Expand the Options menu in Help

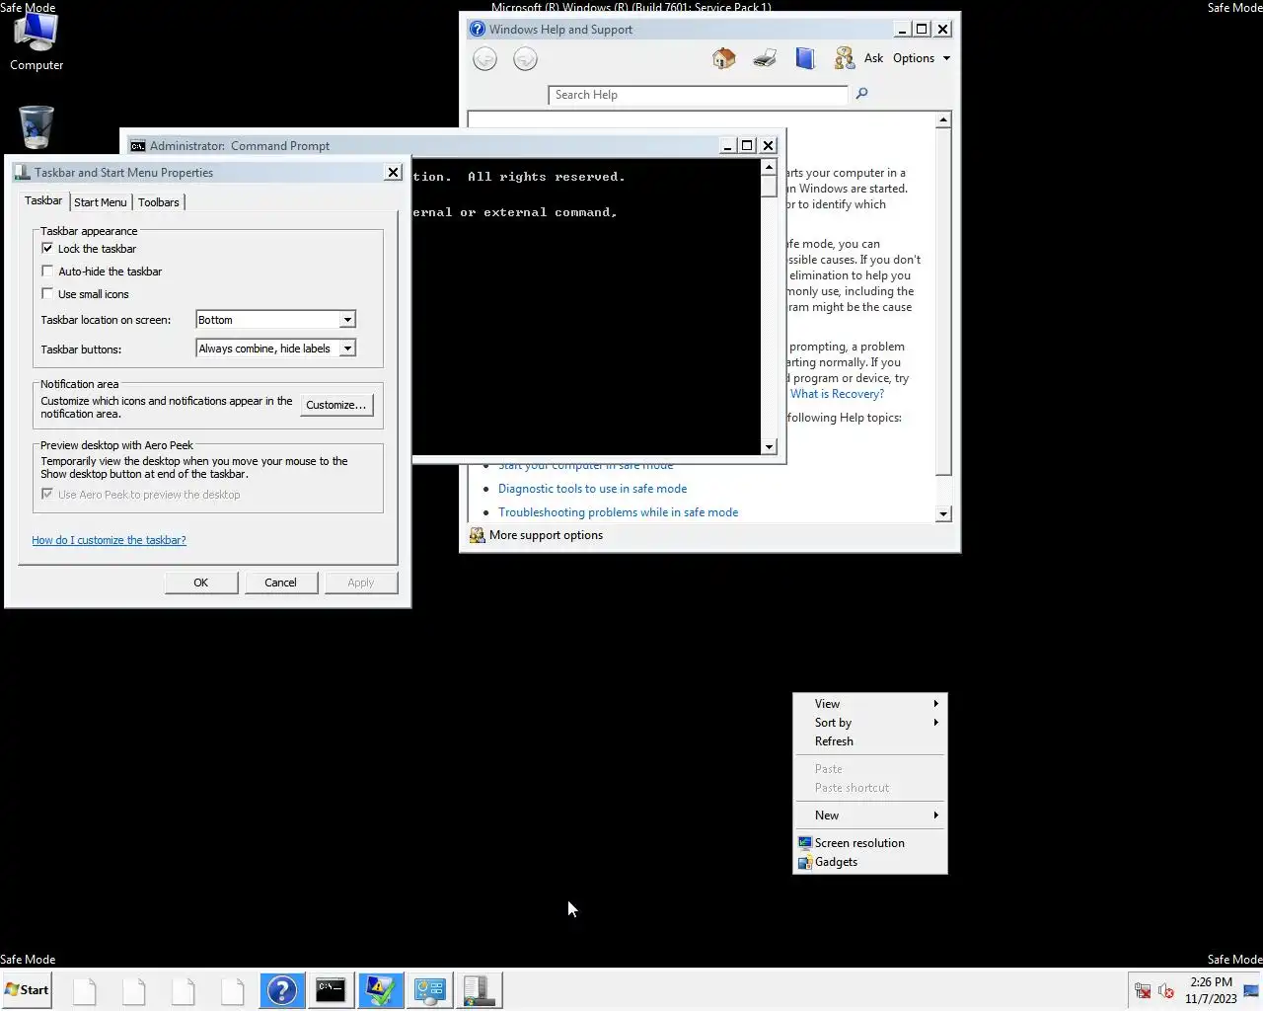pyautogui.click(x=922, y=58)
